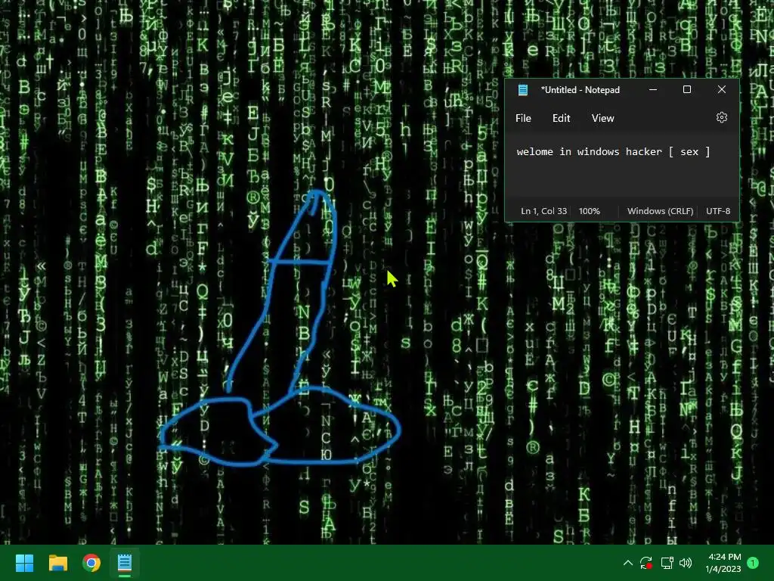Open Notepad settings gear
The image size is (774, 581).
tap(722, 117)
